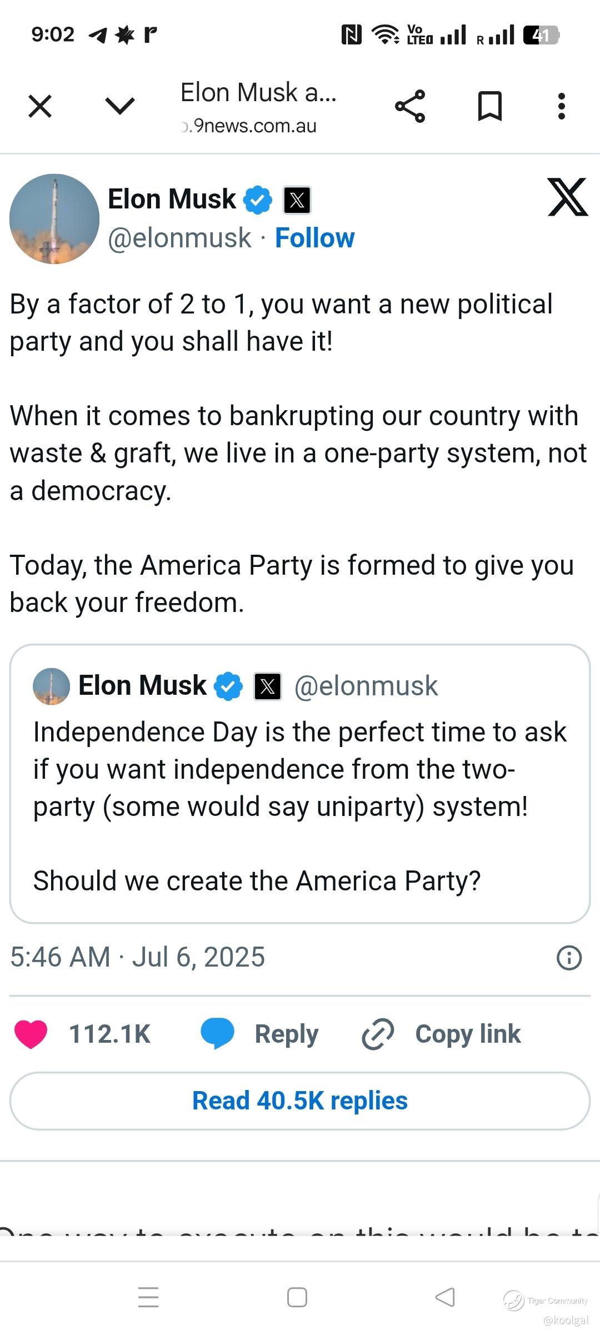This screenshot has width=600, height=1334.
Task: Open the tweet timestamp Jul 6, 2025
Action: click(x=138, y=957)
